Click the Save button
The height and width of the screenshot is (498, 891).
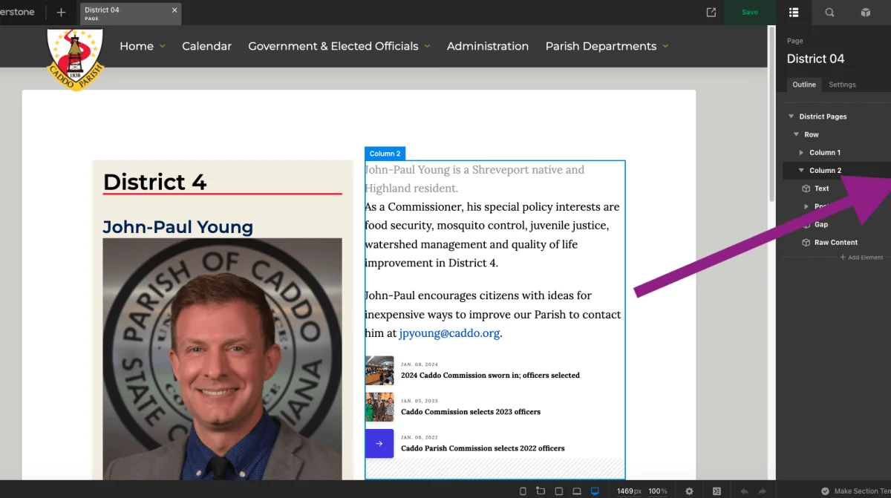click(x=750, y=13)
